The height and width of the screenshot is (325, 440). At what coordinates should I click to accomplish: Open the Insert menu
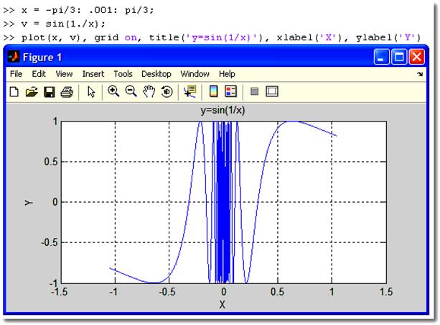tap(93, 74)
